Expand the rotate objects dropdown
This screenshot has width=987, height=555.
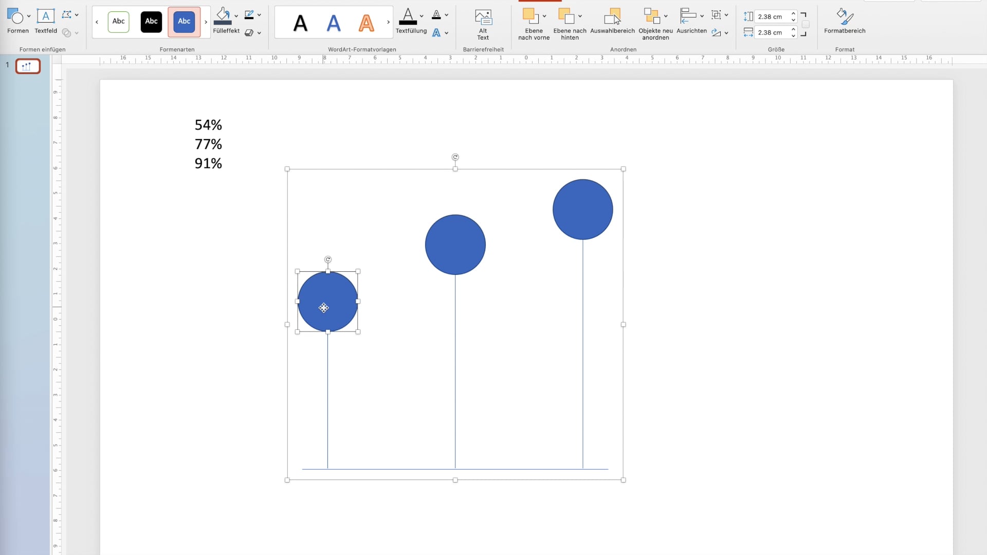click(726, 33)
